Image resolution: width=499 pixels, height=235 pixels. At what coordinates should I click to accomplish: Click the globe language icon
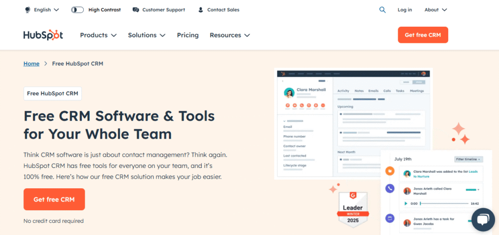[x=27, y=10]
